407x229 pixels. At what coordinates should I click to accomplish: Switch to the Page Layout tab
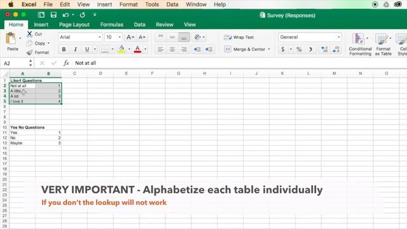pyautogui.click(x=74, y=25)
